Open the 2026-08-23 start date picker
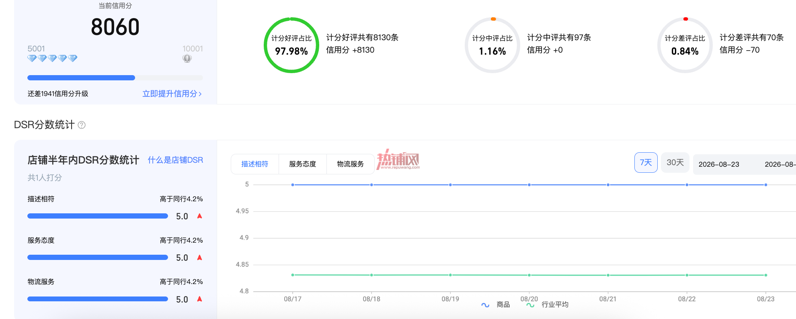 click(719, 164)
